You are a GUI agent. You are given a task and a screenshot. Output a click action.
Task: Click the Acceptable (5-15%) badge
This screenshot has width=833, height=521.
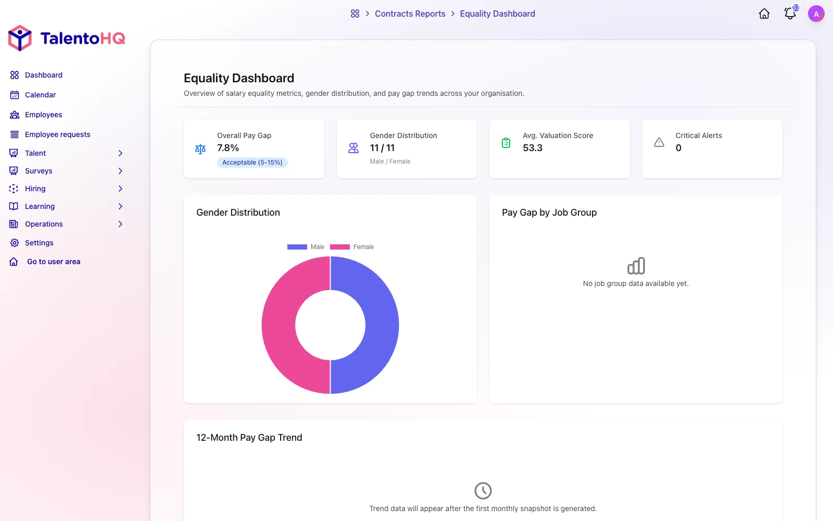click(x=253, y=163)
